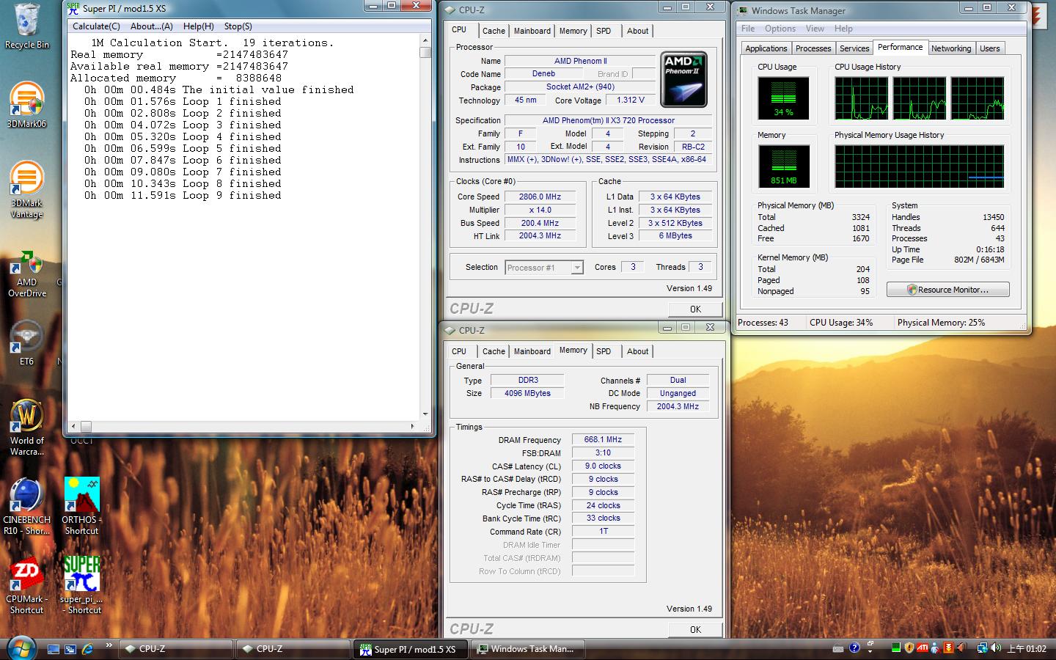This screenshot has width=1056, height=660.
Task: Click the green CPU meter tray icon
Action: pos(896,648)
